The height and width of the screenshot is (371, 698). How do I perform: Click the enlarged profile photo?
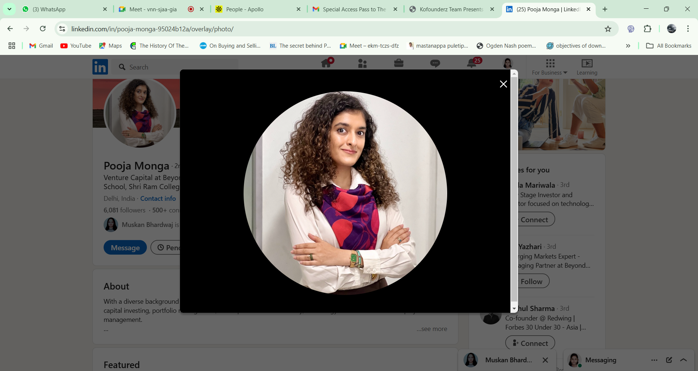(345, 193)
